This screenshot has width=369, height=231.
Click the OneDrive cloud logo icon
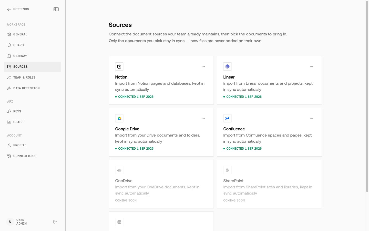tap(119, 170)
